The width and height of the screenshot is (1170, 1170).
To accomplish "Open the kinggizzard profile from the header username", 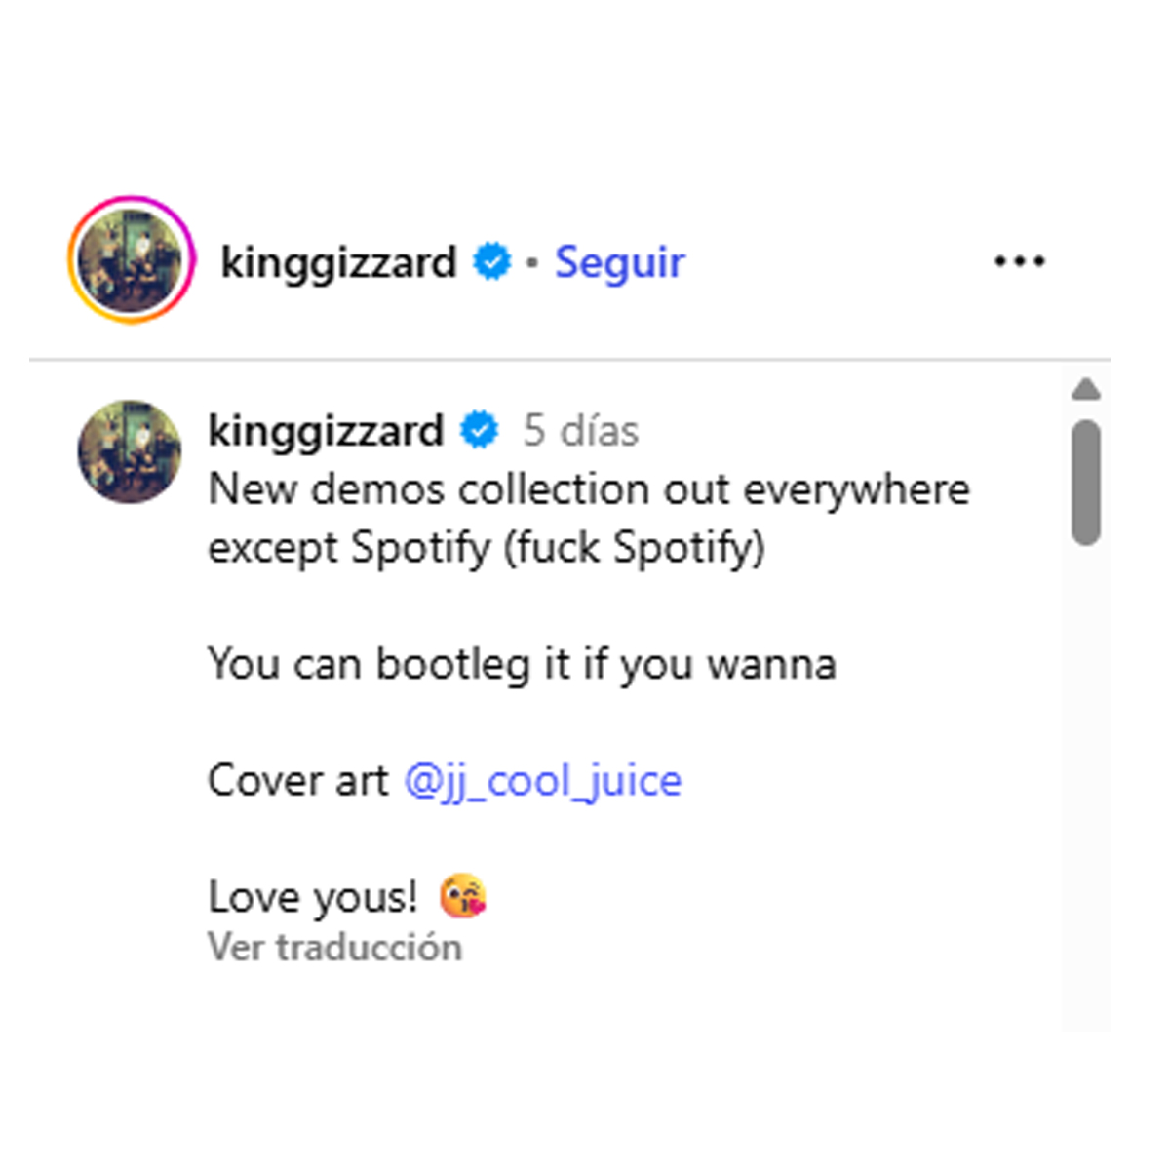I will (338, 262).
